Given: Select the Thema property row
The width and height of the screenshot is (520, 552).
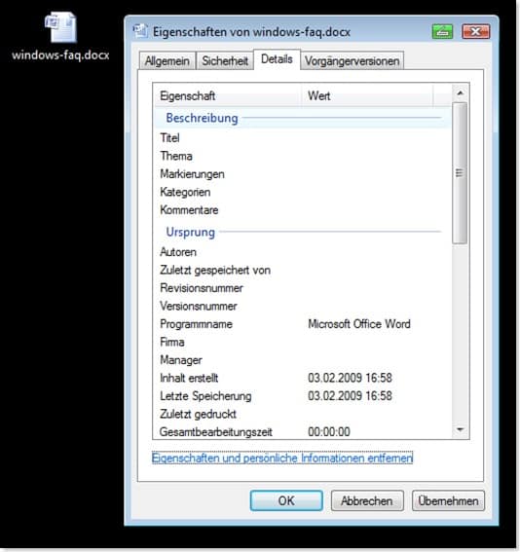Looking at the screenshot, I should click(x=303, y=156).
